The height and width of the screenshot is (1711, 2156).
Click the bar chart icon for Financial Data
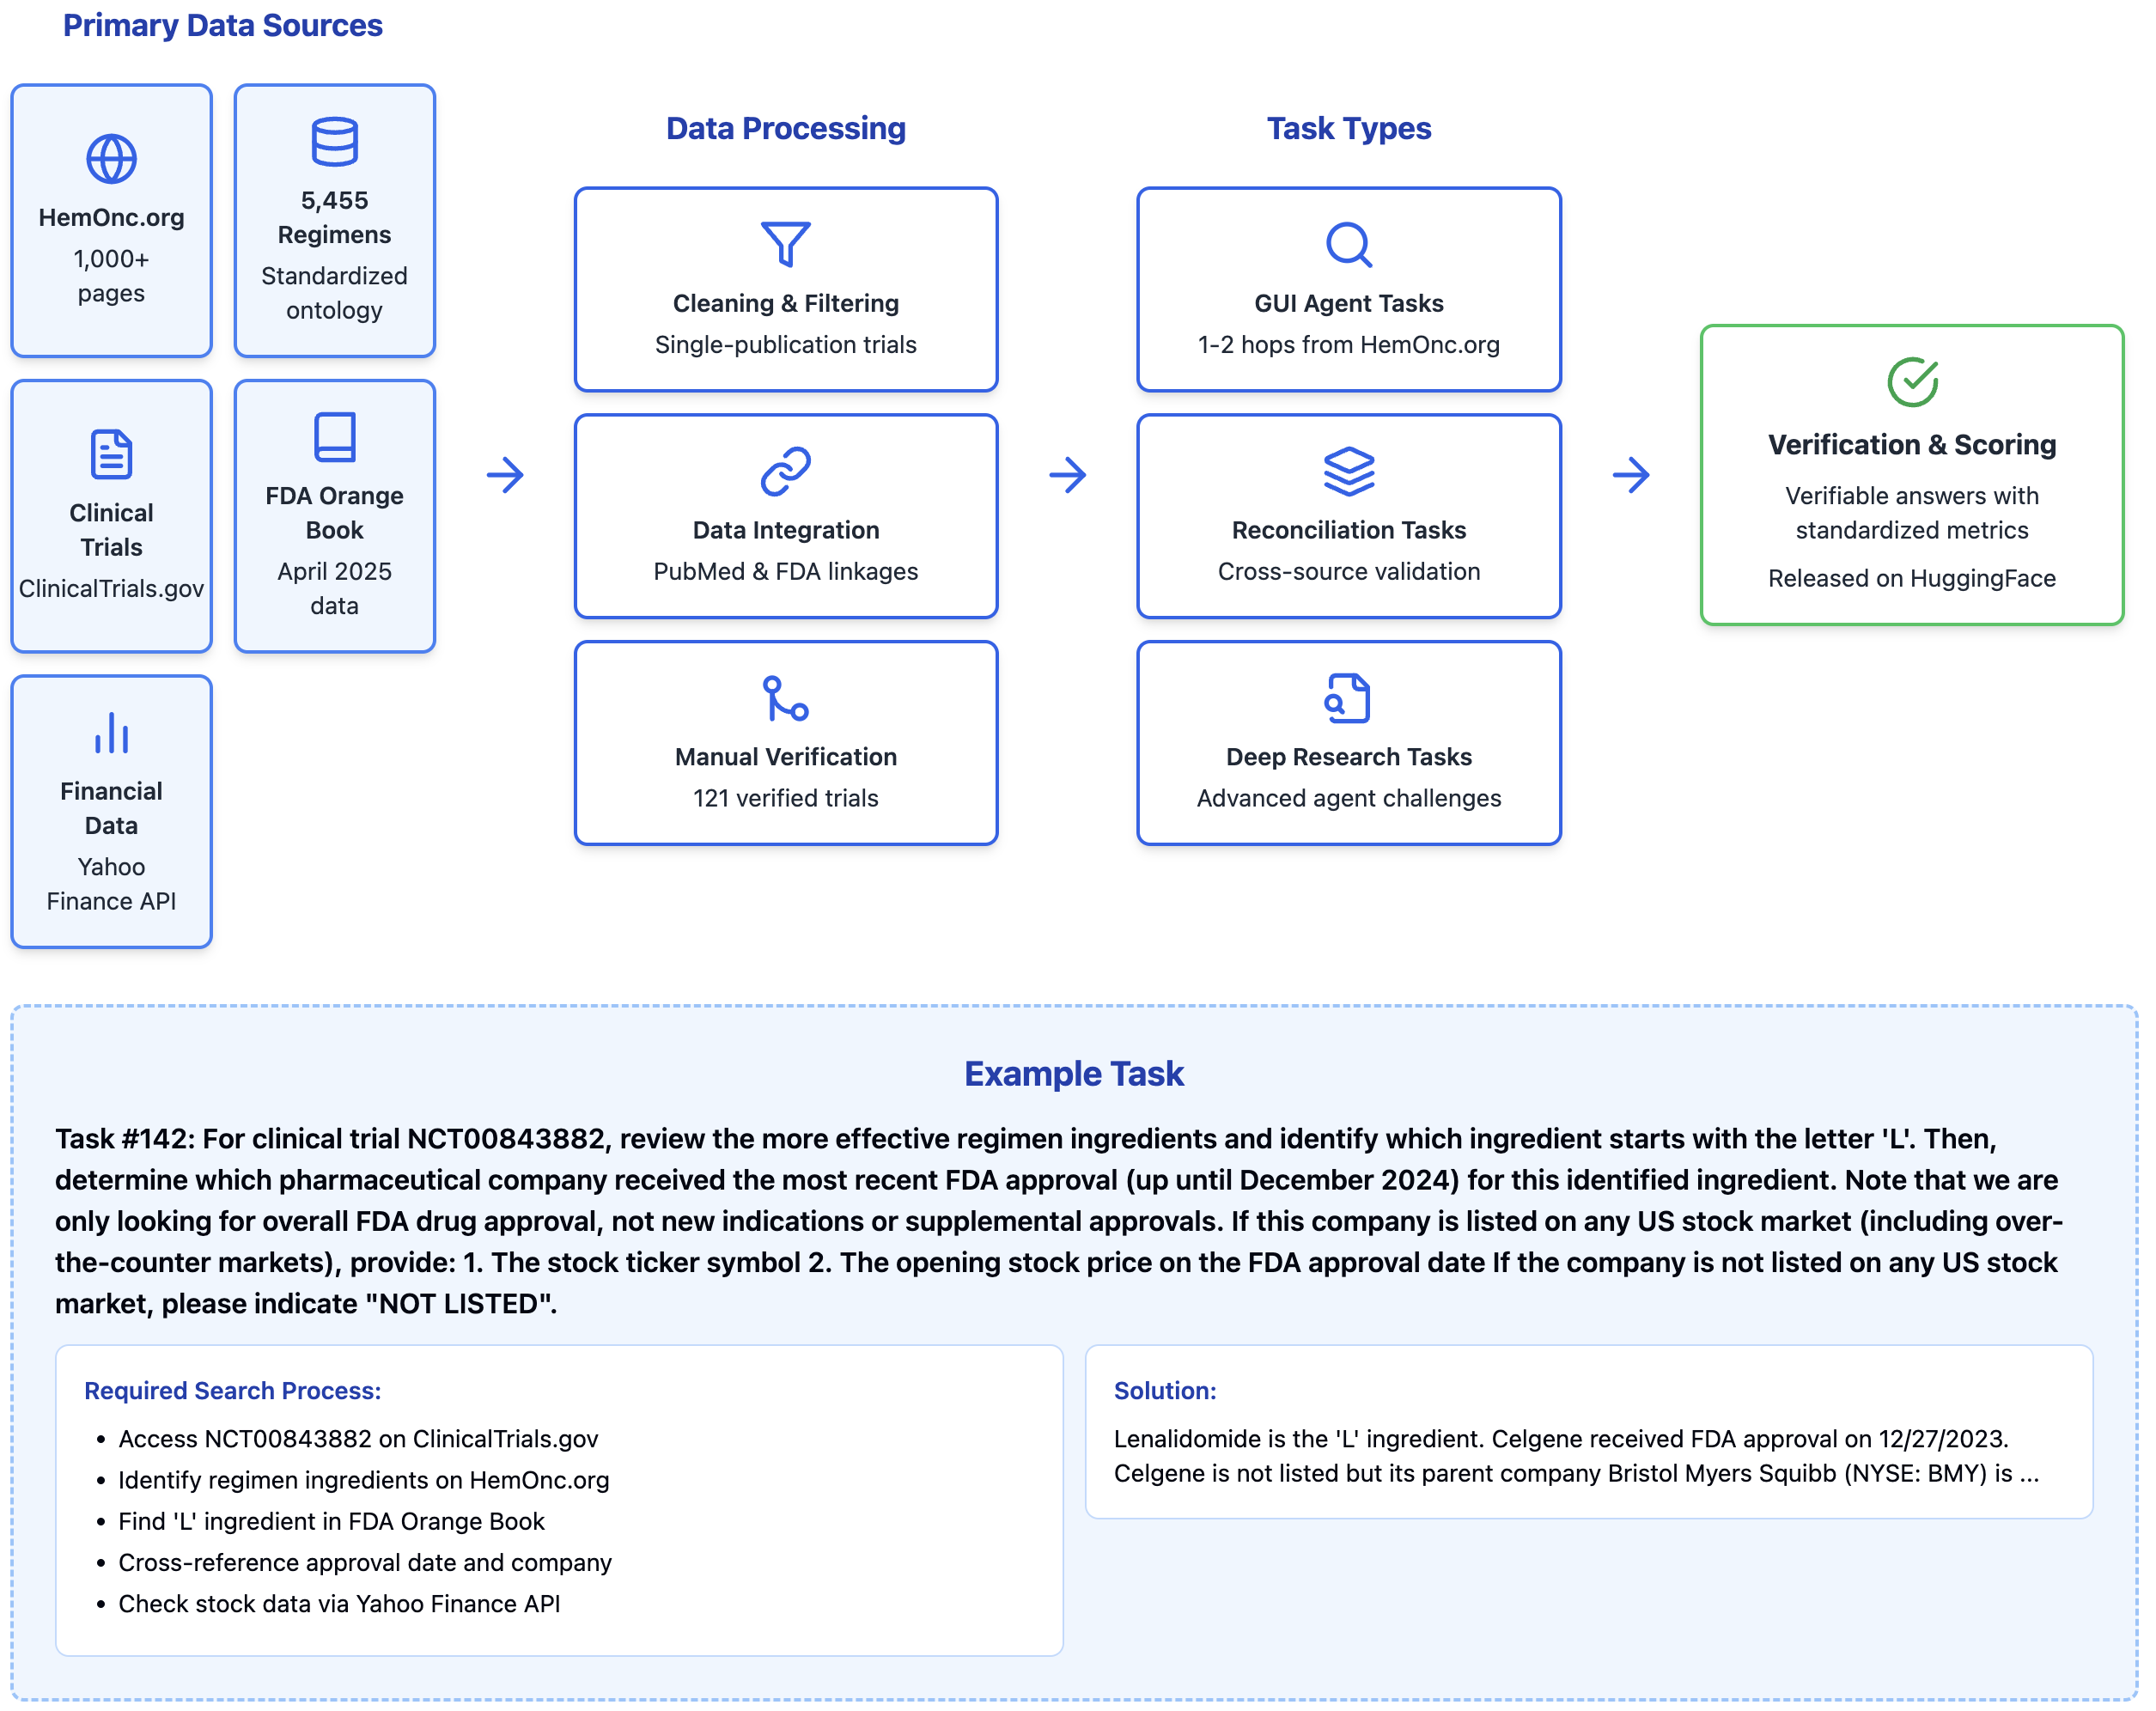coord(111,733)
